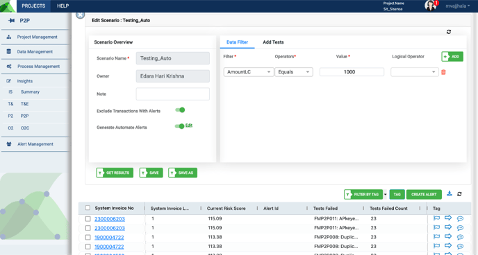Check the second 1900004722 row checkbox
Image resolution: width=478 pixels, height=255 pixels.
click(x=88, y=247)
